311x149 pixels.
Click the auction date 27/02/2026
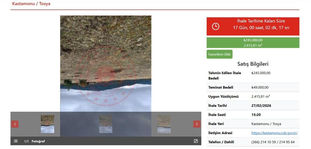[261, 106]
